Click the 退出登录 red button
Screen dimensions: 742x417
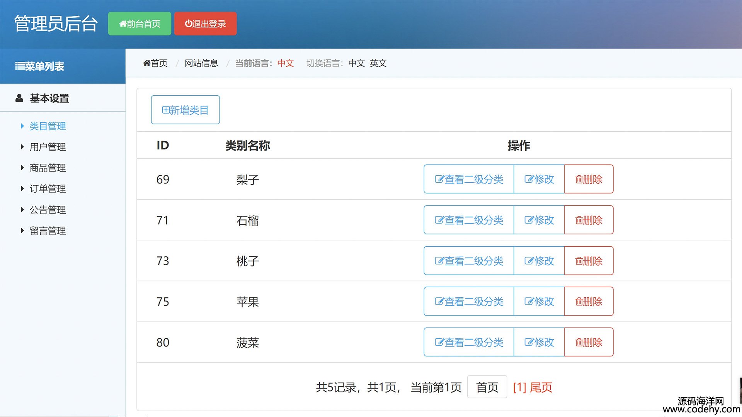(205, 24)
